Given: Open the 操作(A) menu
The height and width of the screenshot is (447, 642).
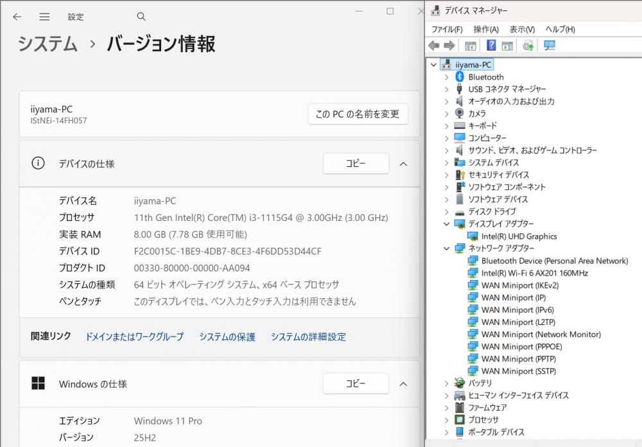Looking at the screenshot, I should click(x=486, y=30).
